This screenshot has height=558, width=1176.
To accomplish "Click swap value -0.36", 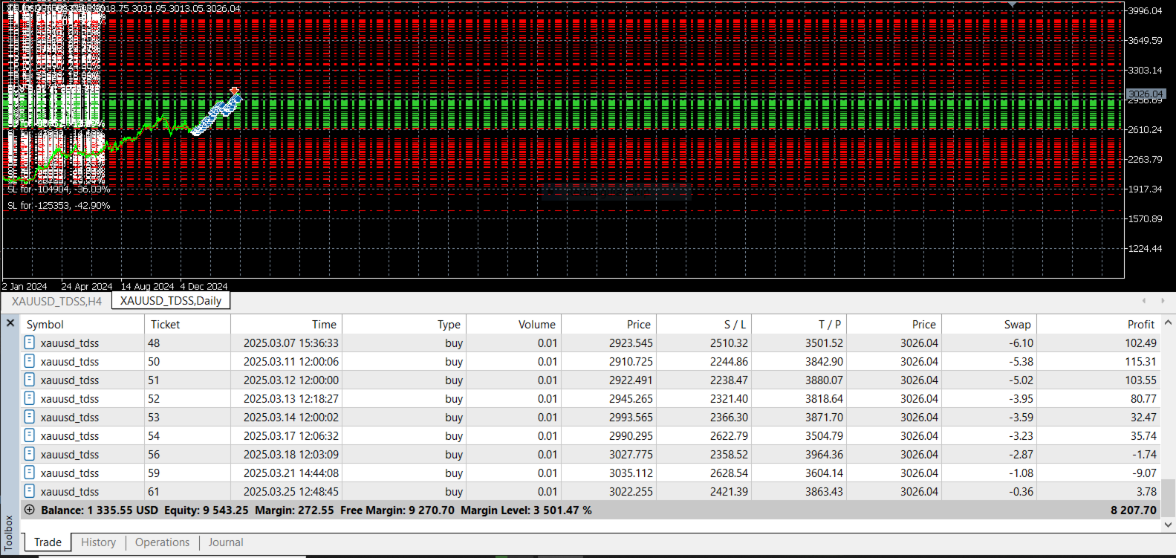I will [x=1021, y=491].
